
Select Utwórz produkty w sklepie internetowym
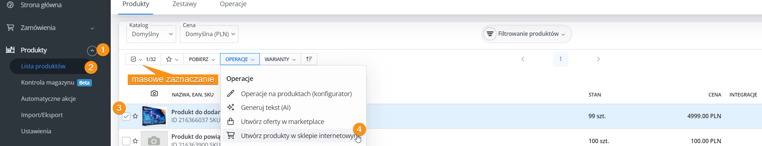click(297, 136)
